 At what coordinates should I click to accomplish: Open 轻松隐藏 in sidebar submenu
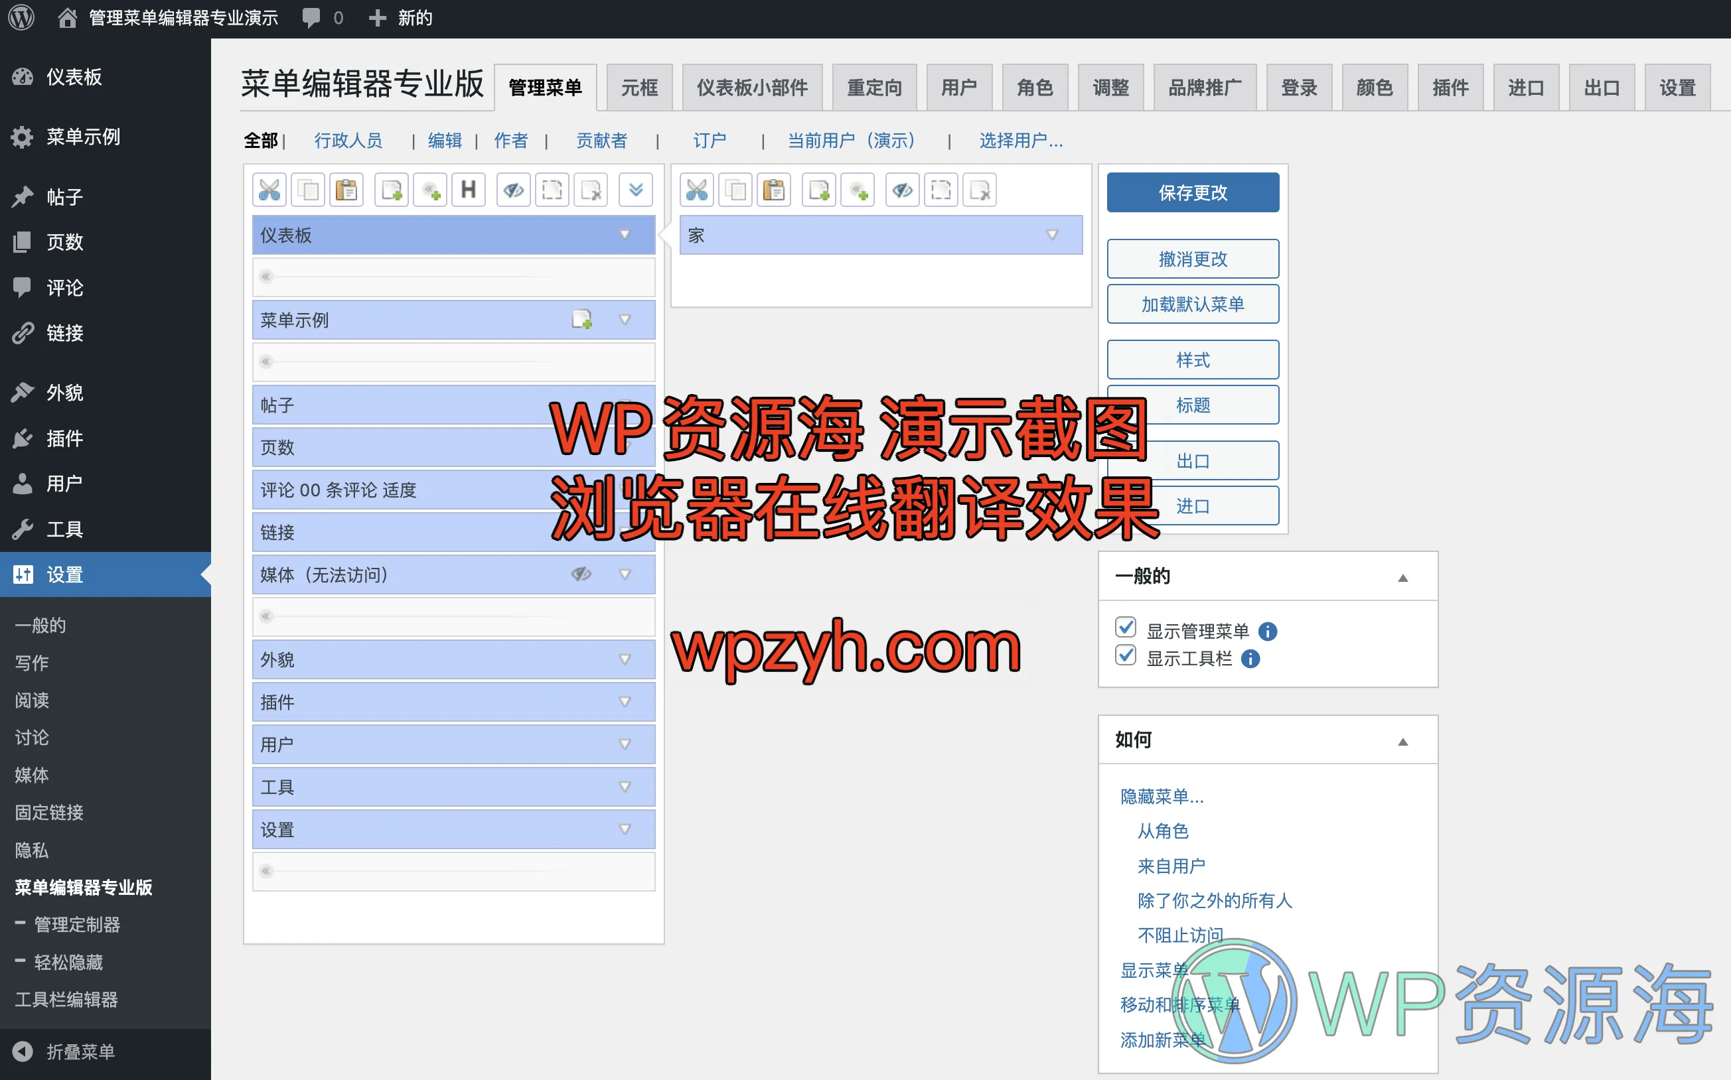click(x=68, y=962)
